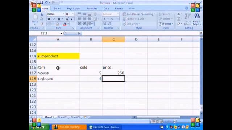
Task: Open the Clear eraser icon
Action: 179,24
